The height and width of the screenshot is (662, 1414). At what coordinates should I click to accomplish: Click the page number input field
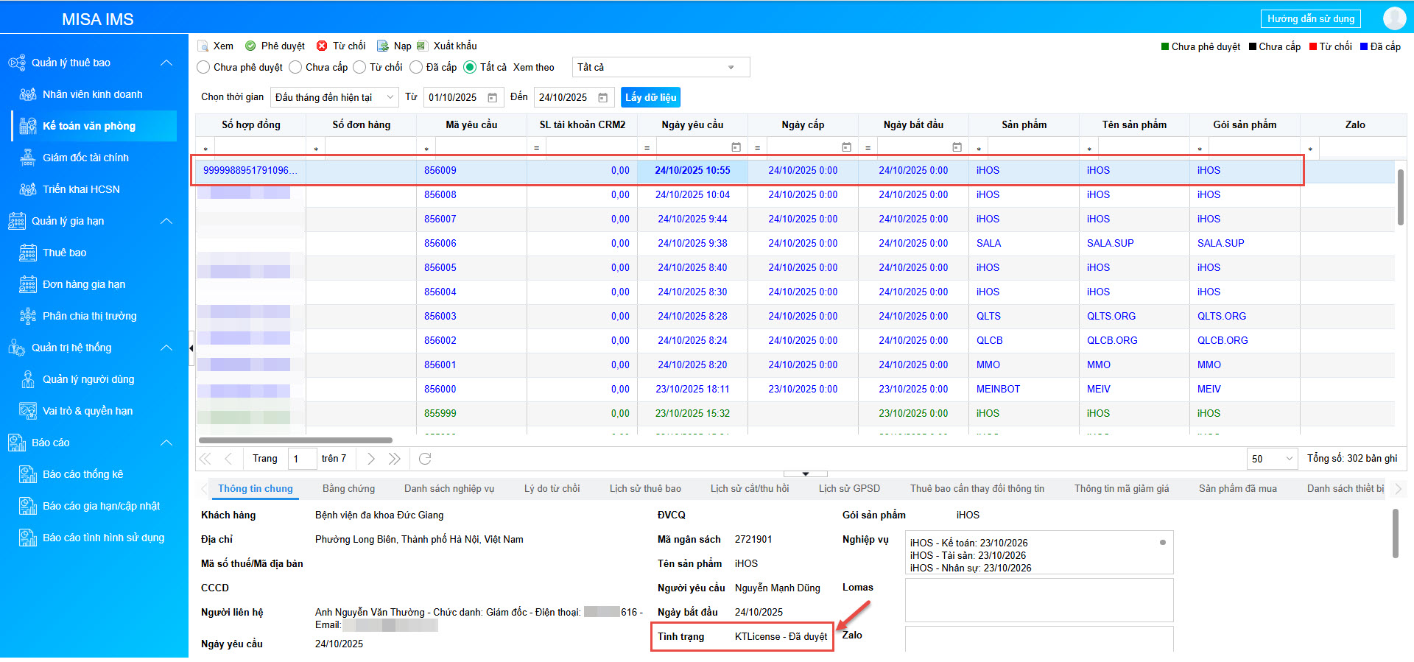(302, 459)
